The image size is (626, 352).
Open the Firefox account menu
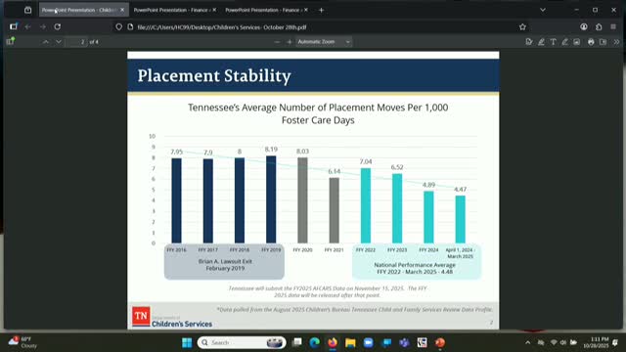(x=584, y=26)
